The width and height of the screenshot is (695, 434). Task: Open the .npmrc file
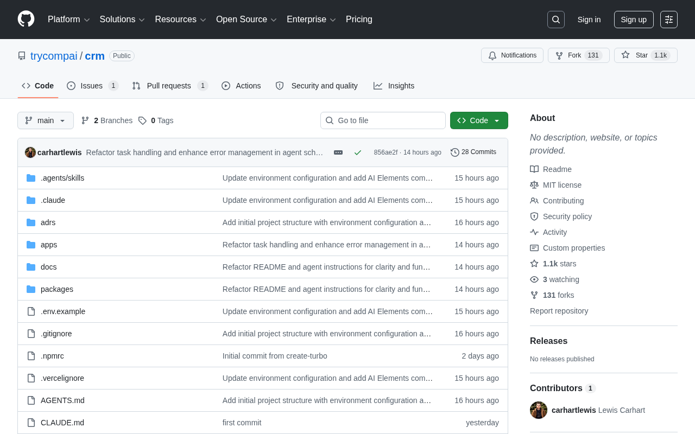click(52, 356)
